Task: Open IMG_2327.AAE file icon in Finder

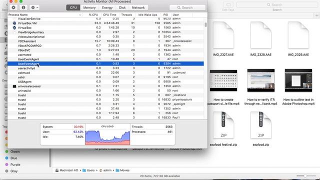Action: coord(223,35)
